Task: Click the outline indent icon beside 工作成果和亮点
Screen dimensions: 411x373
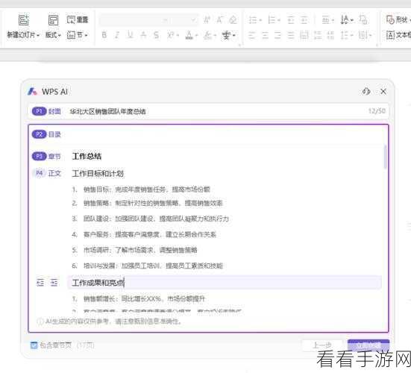Action: [x=54, y=283]
